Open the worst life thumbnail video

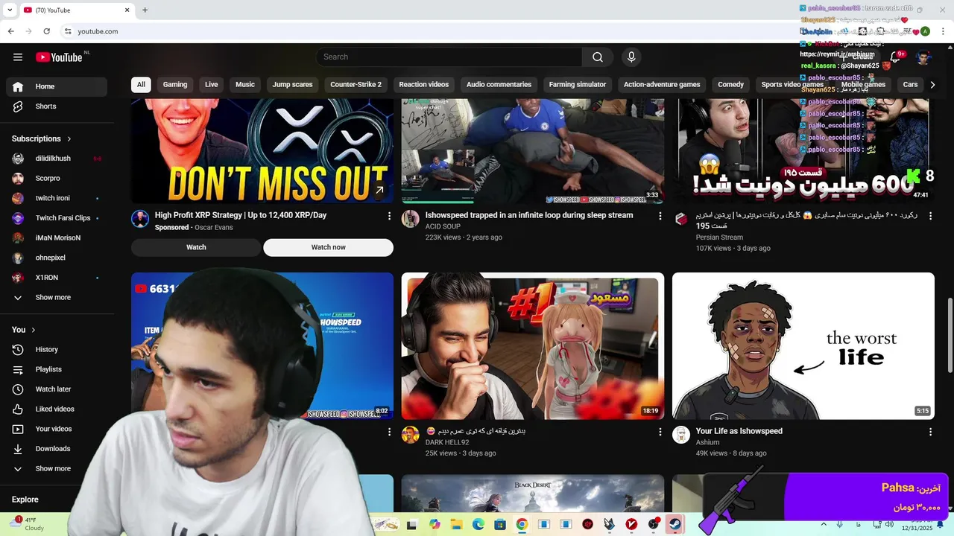point(803,346)
